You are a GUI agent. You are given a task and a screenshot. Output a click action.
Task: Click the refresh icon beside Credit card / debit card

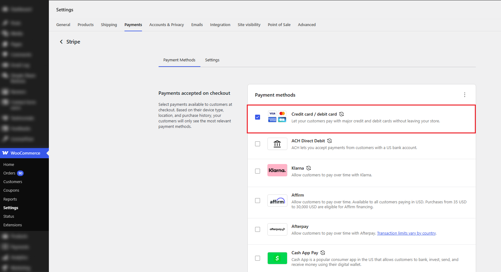pos(341,114)
